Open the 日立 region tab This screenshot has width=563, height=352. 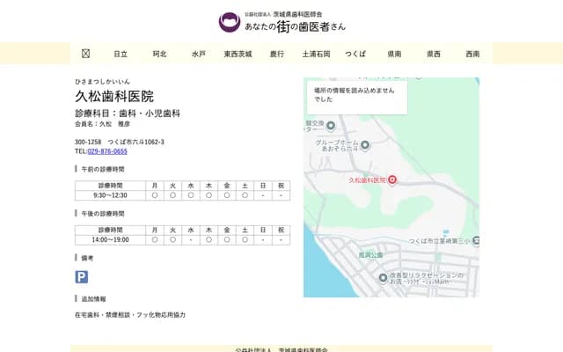(121, 54)
